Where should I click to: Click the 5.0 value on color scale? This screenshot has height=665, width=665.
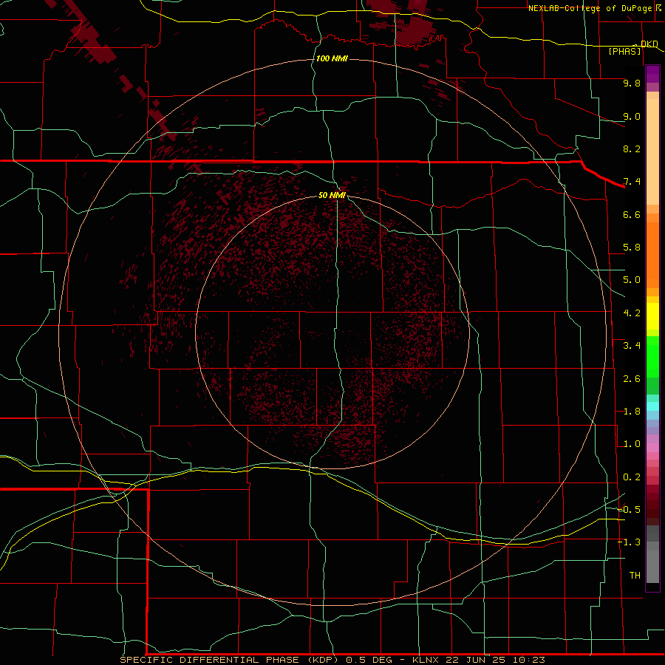click(x=632, y=280)
